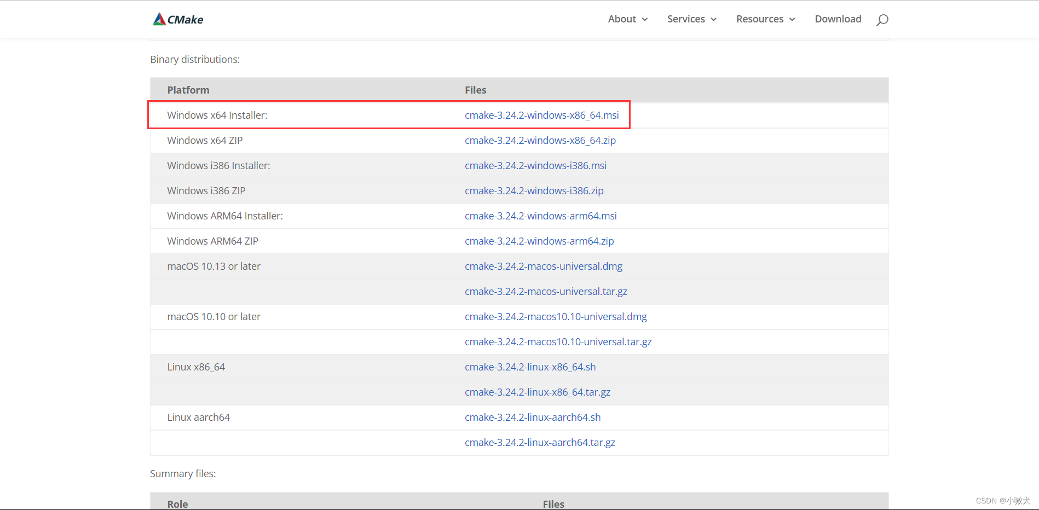Viewport: 1039px width, 510px height.
Task: Select the 'Windows ARM64 ZIP' platform text
Action: tap(212, 241)
